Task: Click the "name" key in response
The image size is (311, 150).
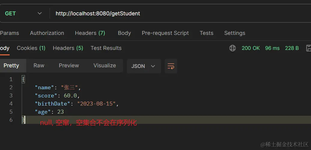Action: (44, 87)
